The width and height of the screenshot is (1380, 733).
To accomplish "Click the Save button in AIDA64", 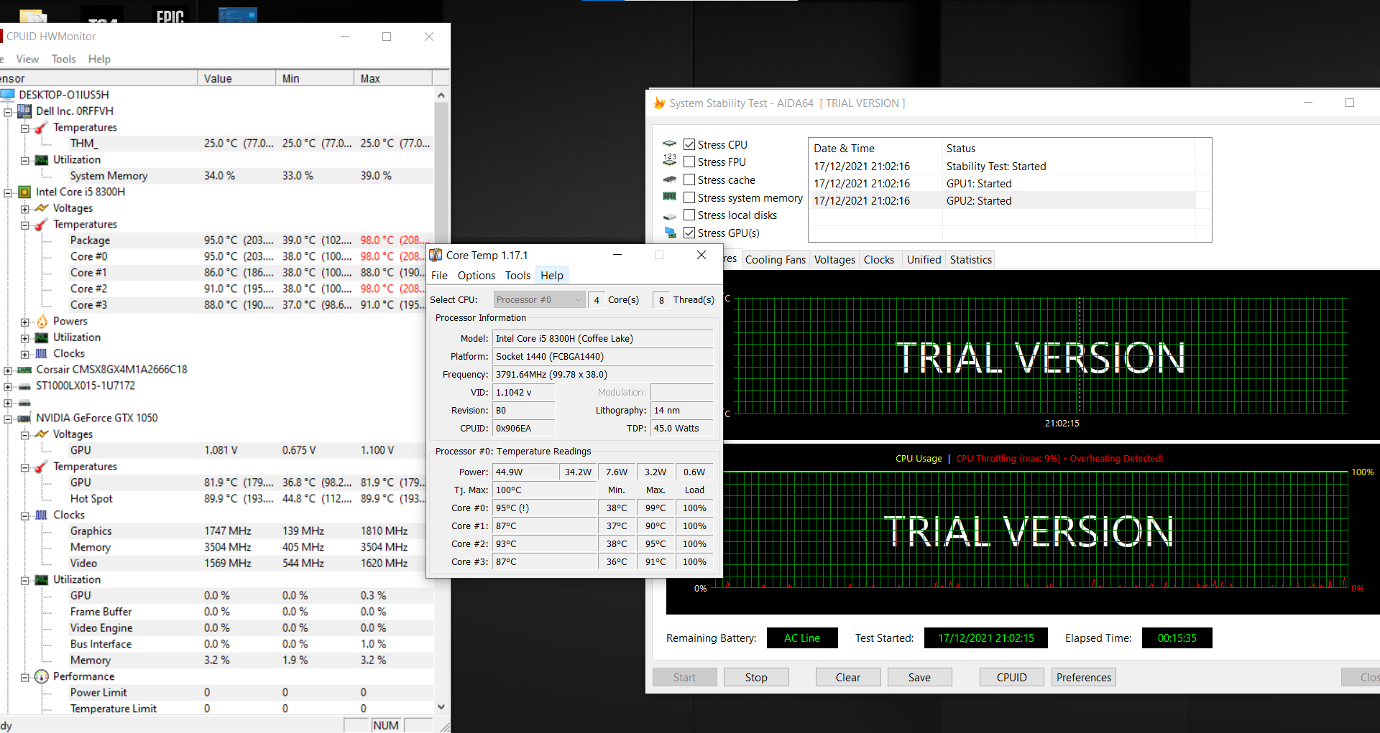I will pos(919,677).
